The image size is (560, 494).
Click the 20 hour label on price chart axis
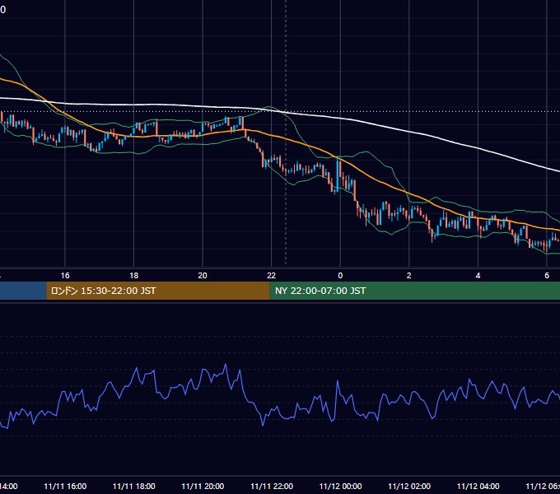(203, 276)
